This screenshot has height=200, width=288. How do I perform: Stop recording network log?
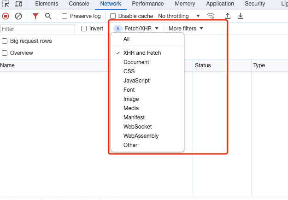[6, 16]
